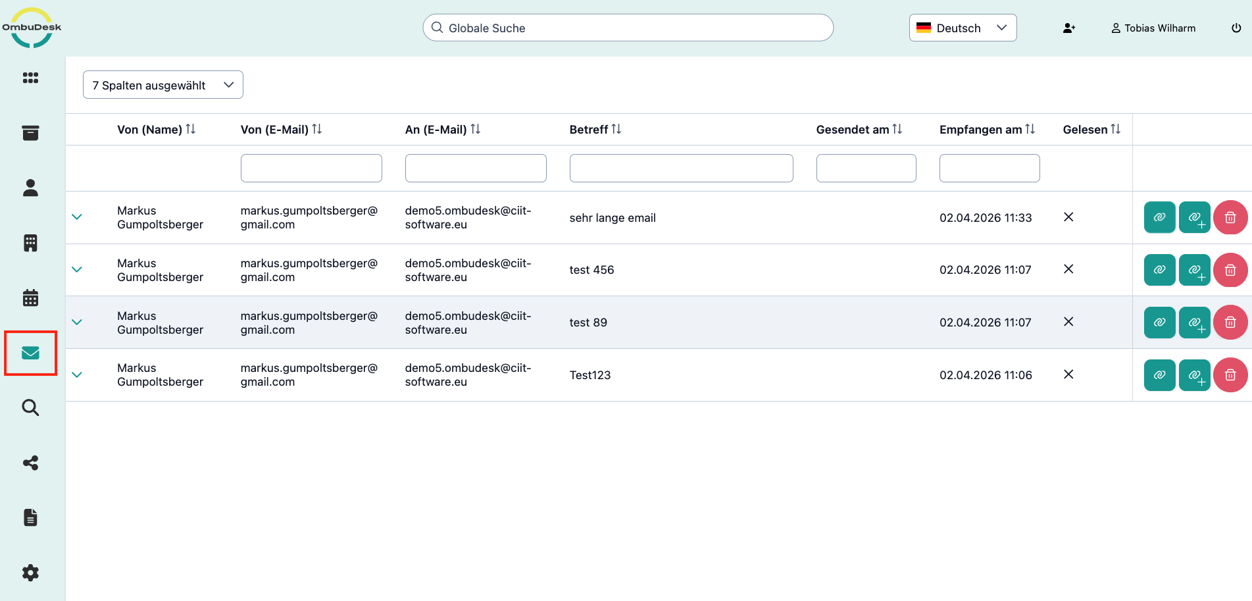
Task: Click the subject 'test 456'
Action: point(591,270)
